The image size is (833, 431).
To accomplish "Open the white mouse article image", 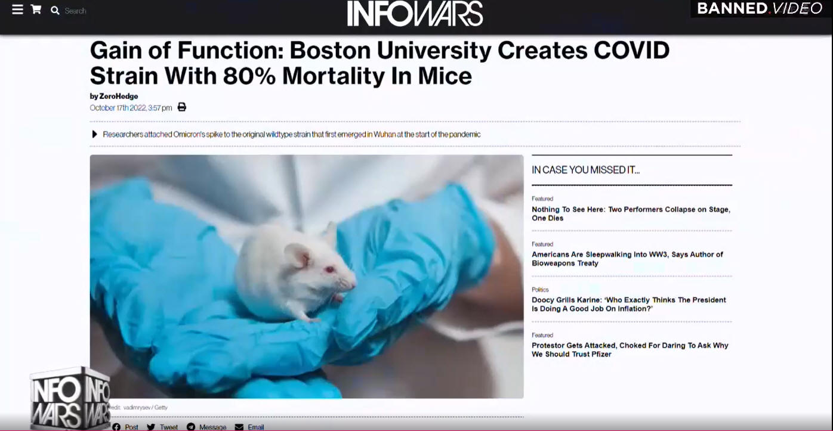I will coord(307,277).
